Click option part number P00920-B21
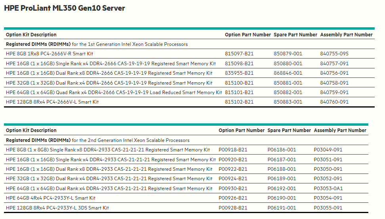Image resolution: width=385 pixels, height=219 pixels. (233, 160)
